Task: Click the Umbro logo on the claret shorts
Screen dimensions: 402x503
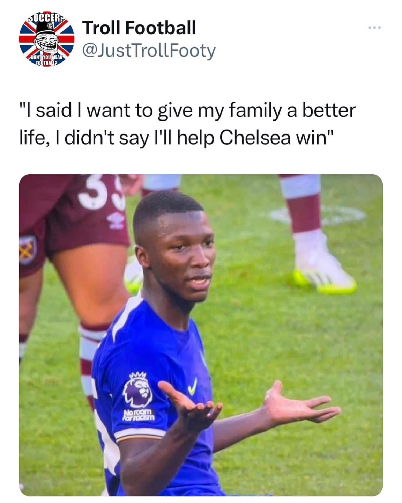Action: coord(113,221)
